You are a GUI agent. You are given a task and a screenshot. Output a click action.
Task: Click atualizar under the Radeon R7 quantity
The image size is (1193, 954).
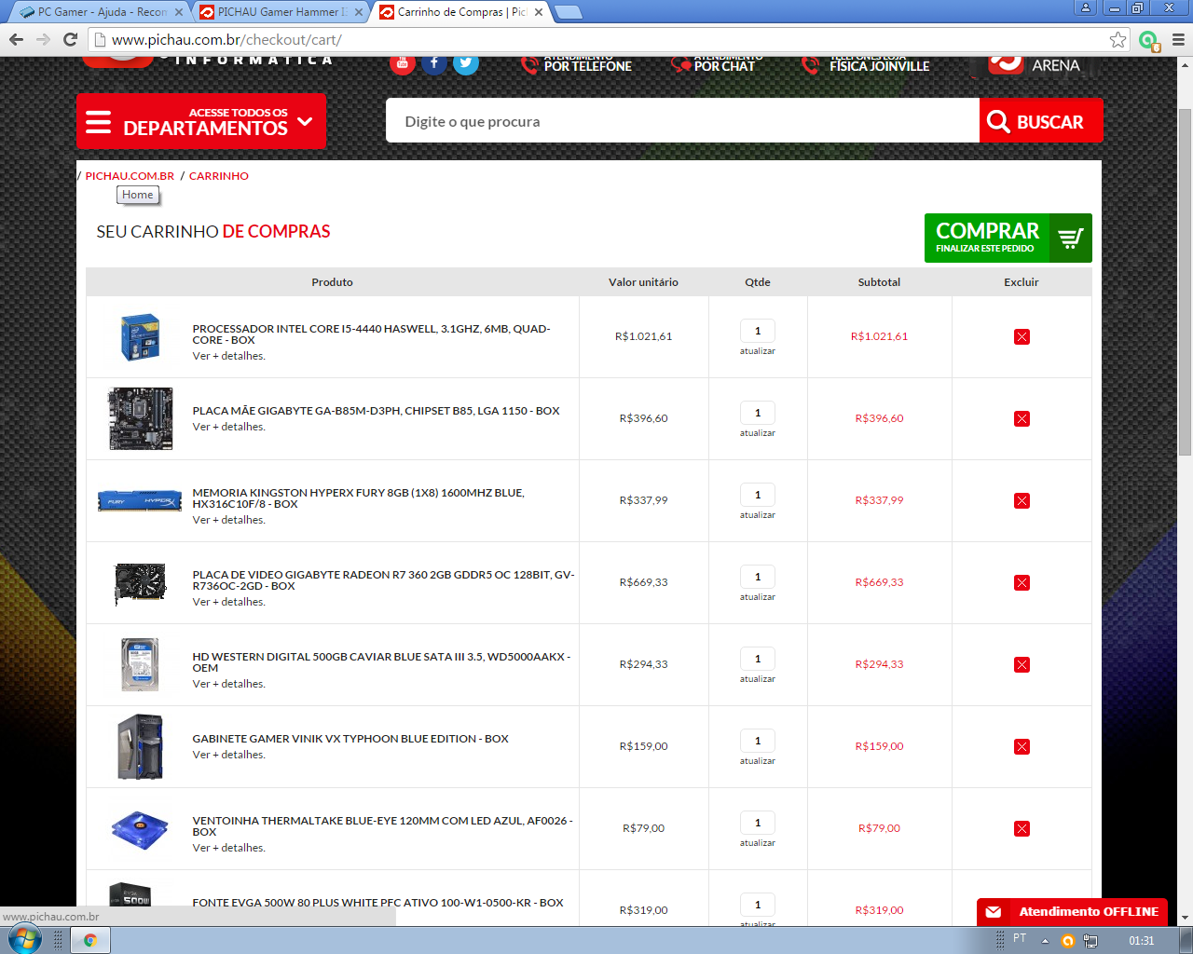point(758,597)
